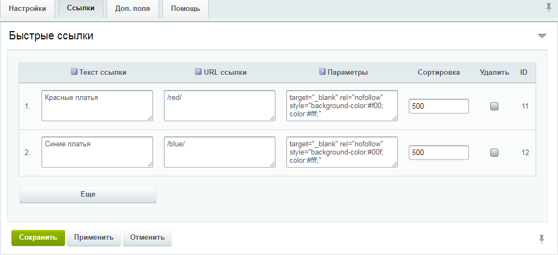Click the Синие платья link text field
The image size is (558, 255).
(97, 152)
